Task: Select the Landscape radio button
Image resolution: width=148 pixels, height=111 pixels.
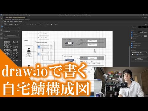Action: 138,55
